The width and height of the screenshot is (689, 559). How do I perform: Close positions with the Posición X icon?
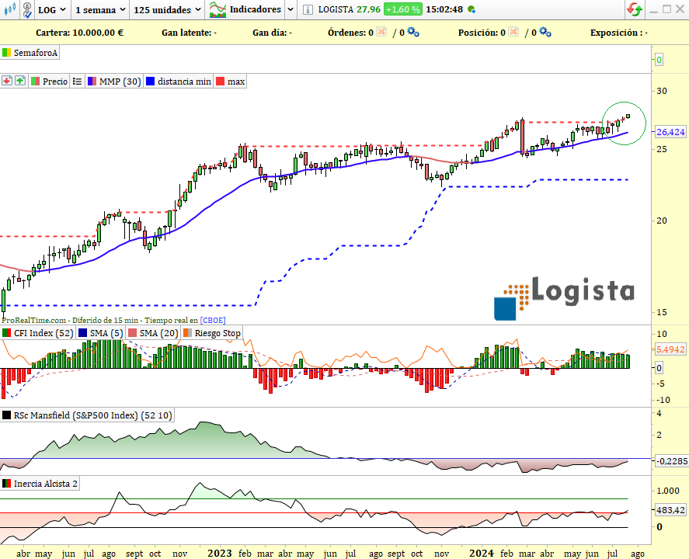[x=513, y=32]
